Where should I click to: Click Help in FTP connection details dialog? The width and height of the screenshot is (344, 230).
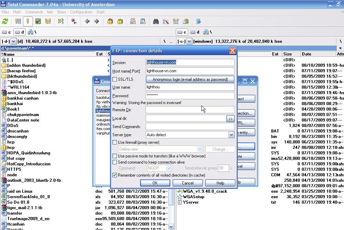tap(220, 183)
